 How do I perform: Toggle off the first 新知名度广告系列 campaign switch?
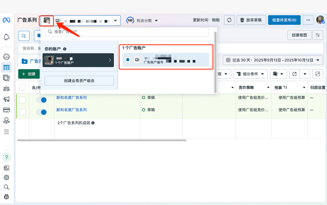(x=41, y=100)
